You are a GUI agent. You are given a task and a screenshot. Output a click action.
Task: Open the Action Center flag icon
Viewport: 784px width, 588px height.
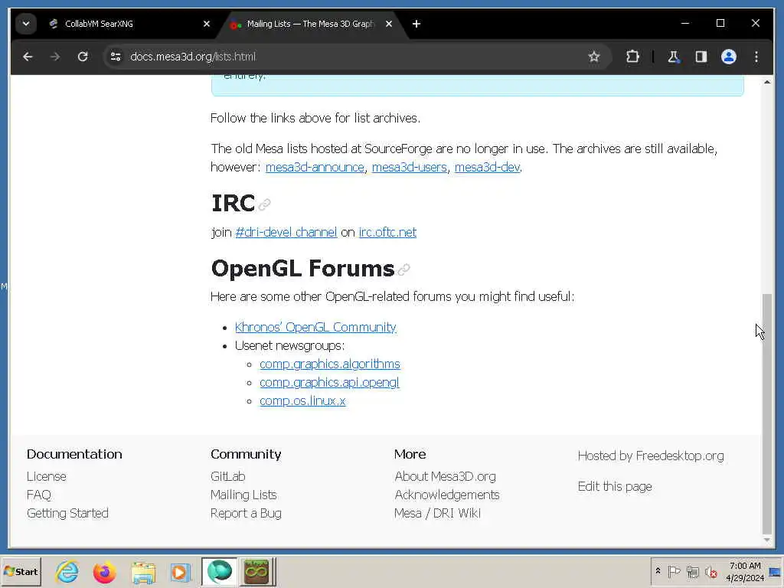click(x=674, y=571)
